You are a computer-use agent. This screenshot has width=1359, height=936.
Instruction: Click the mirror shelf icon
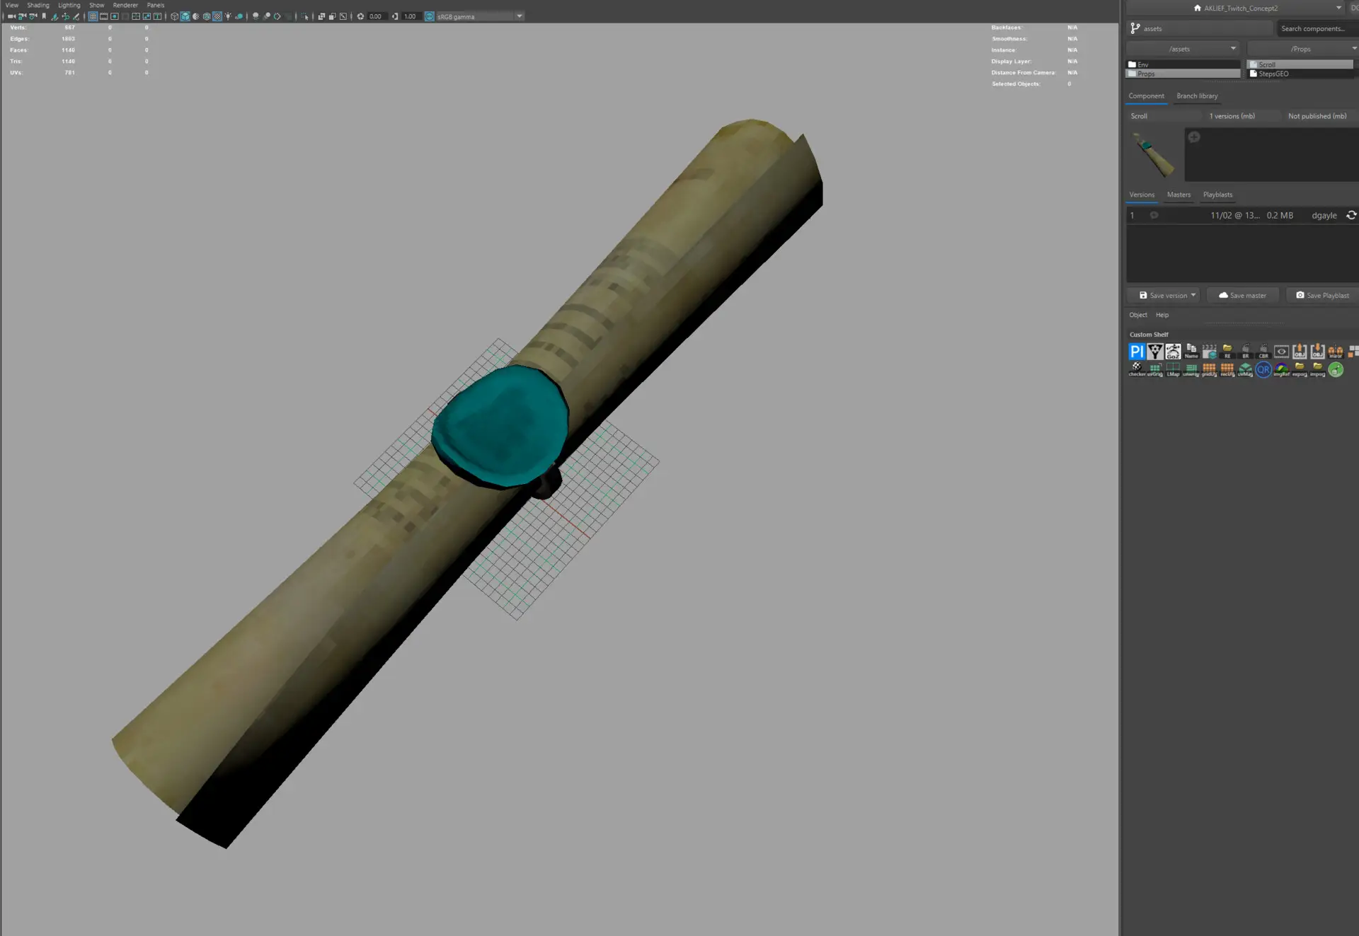1336,351
